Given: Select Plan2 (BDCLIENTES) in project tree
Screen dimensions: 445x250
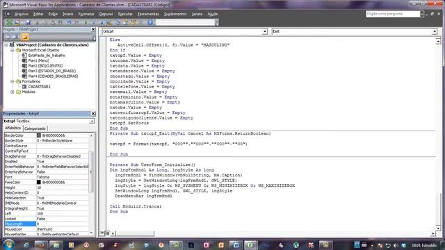Looking at the screenshot, I should [x=45, y=66].
